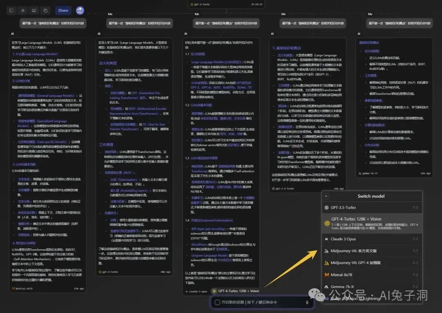Click the Share button

63,10
